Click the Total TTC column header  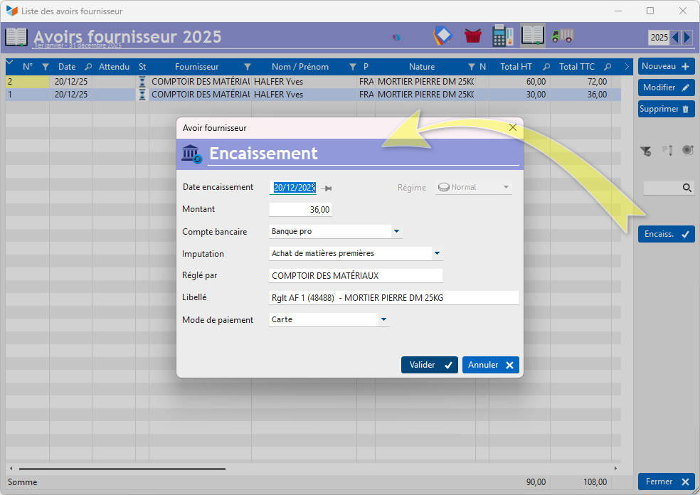pyautogui.click(x=576, y=67)
